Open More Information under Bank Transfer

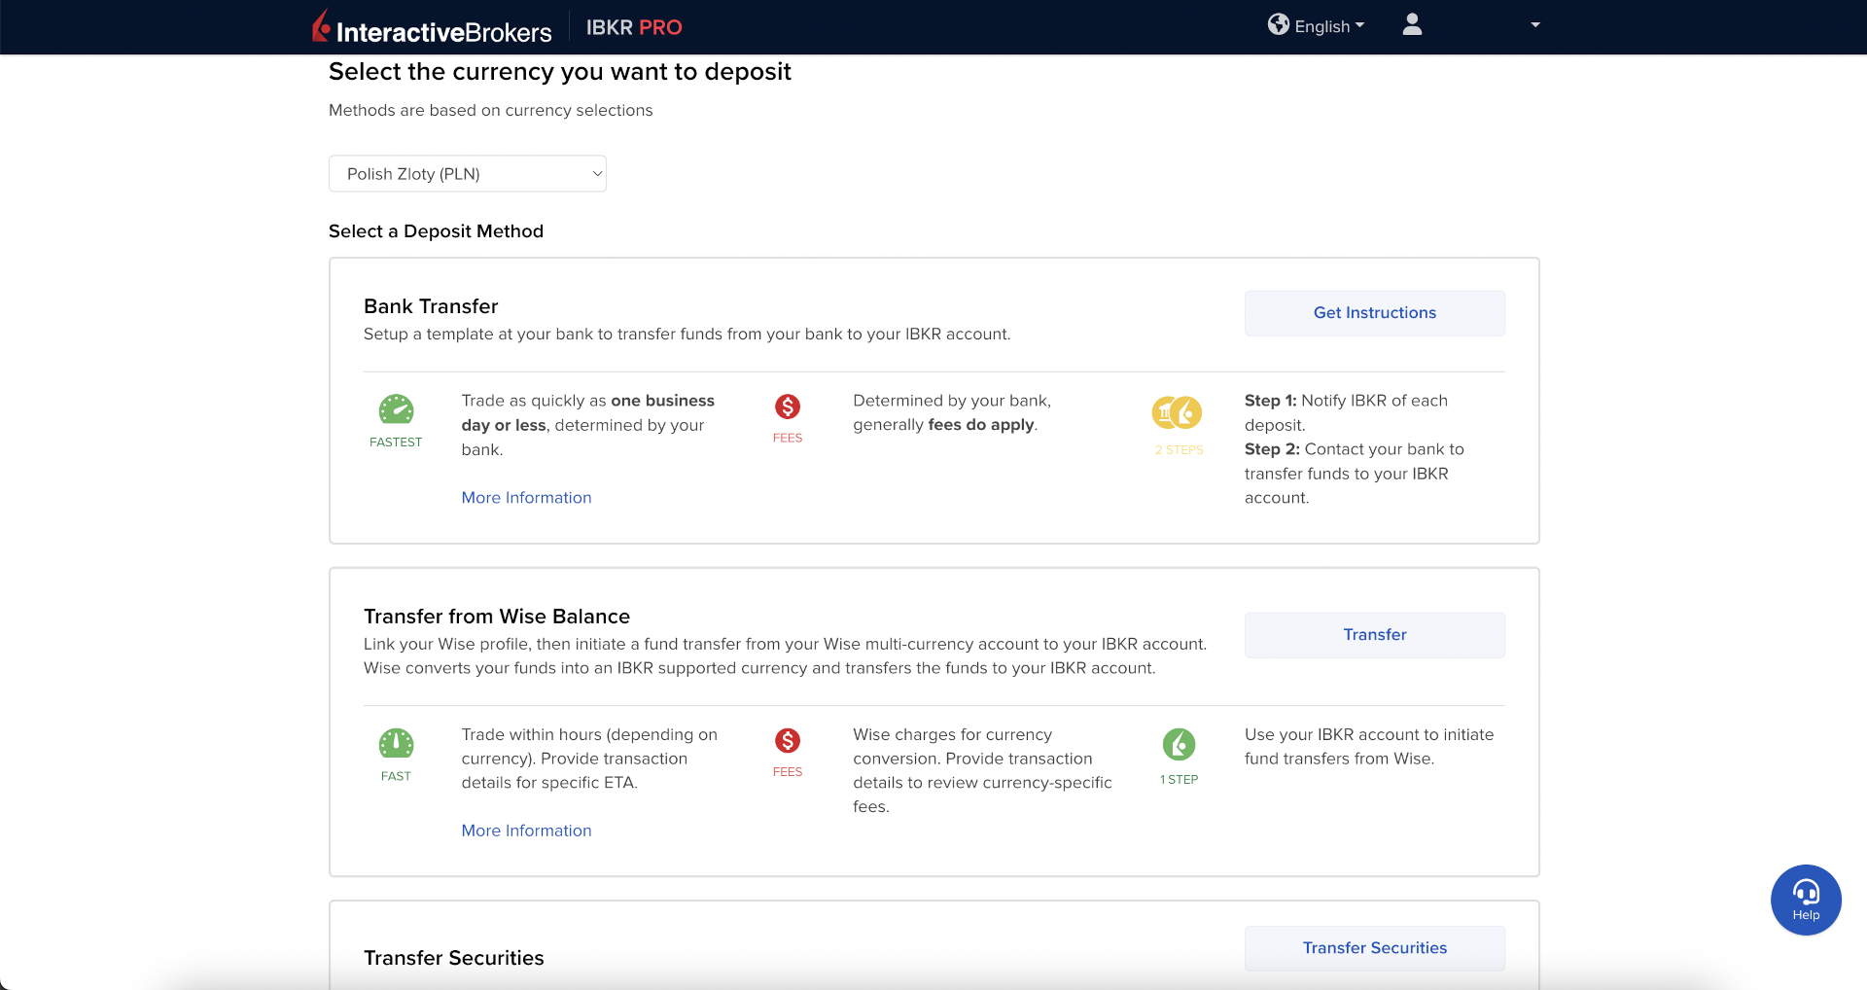pyautogui.click(x=526, y=498)
